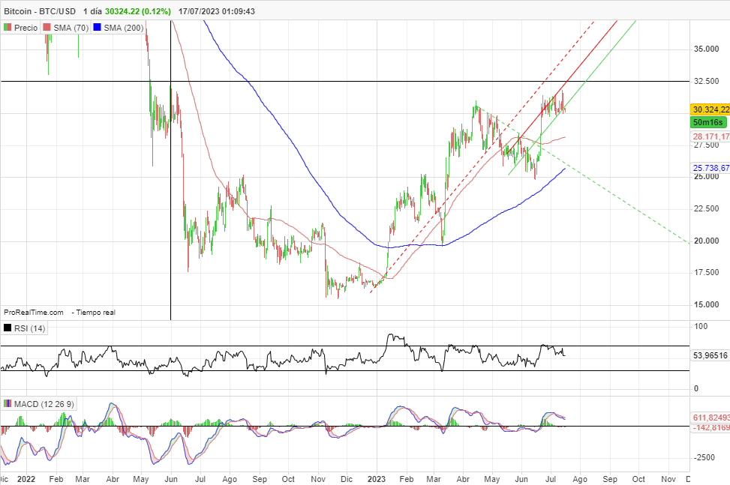Click the SMA (200) blue legend swatch
Image resolution: width=730 pixels, height=485 pixels.
tap(97, 28)
